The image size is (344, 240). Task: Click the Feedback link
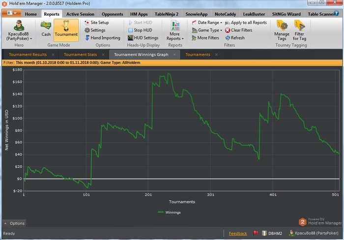point(238,233)
